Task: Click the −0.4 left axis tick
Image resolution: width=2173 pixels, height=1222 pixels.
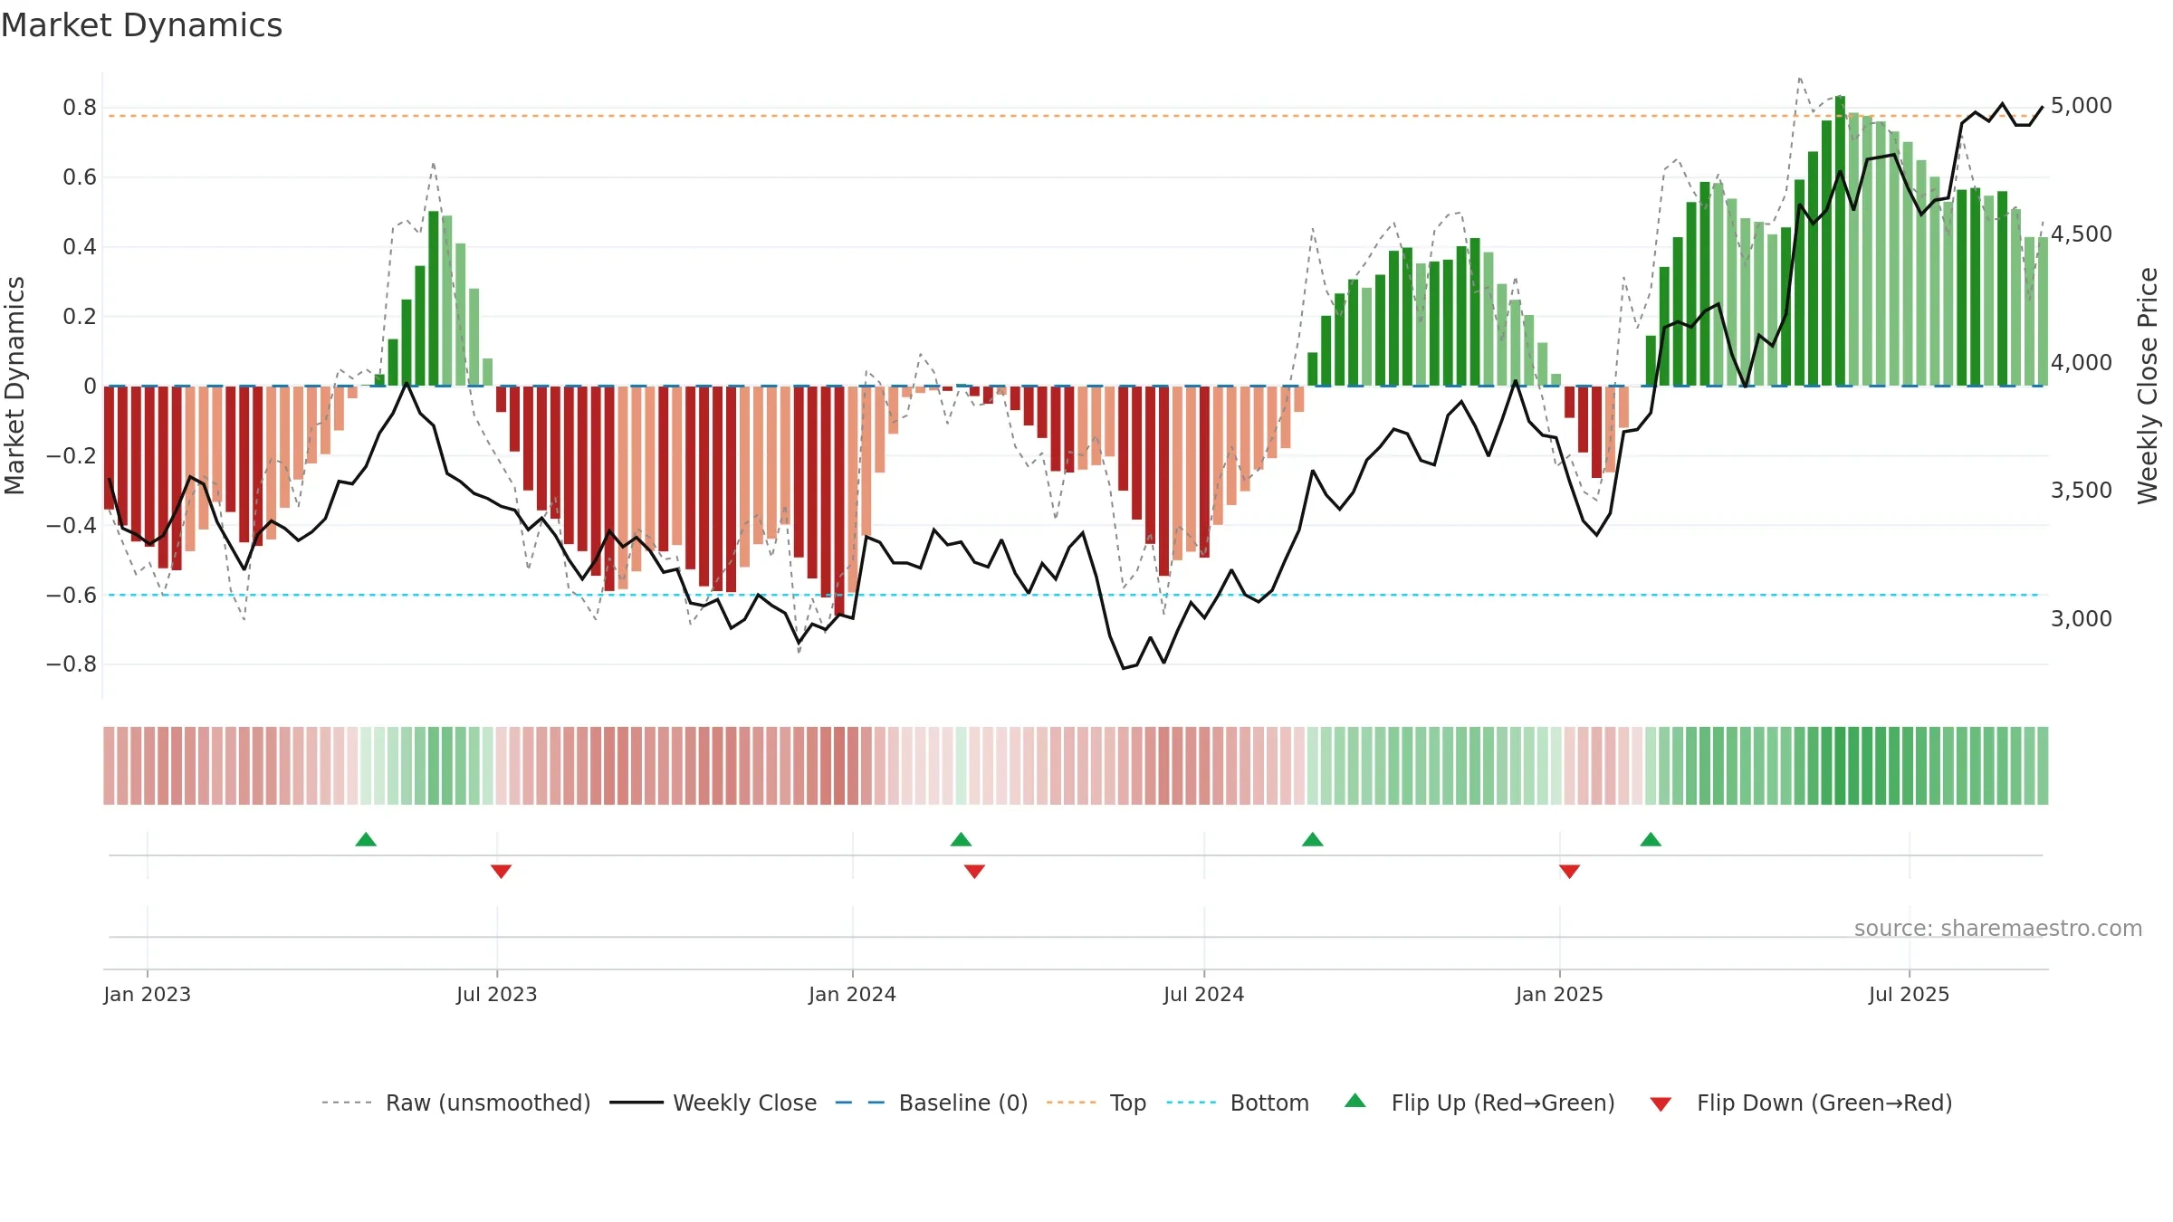Action: pos(72,526)
